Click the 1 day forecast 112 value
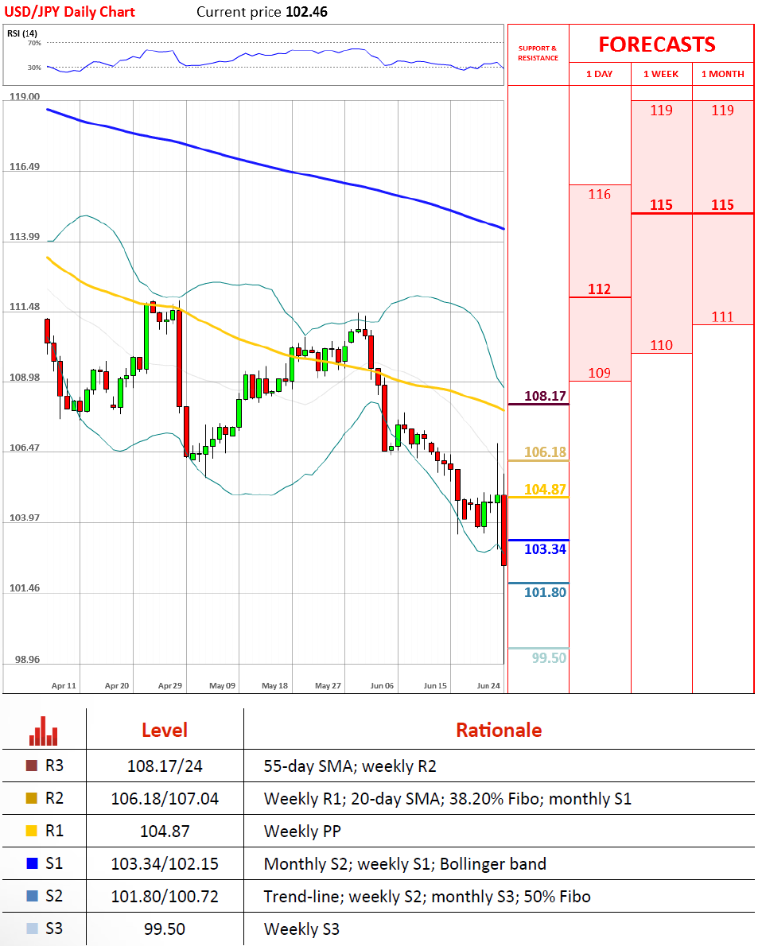The height and width of the screenshot is (946, 762). [600, 289]
